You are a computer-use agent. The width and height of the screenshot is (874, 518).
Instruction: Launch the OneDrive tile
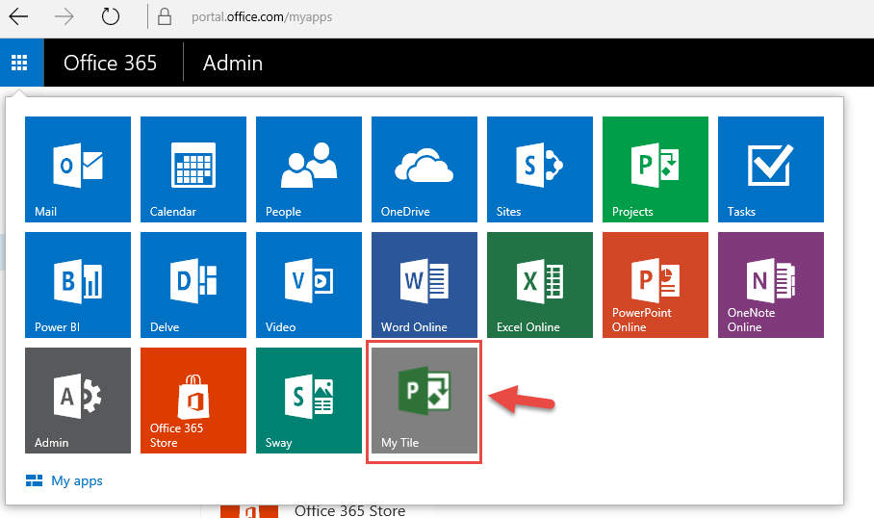[x=424, y=169]
